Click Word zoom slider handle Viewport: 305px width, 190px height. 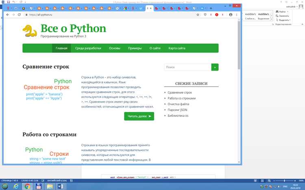(x=284, y=181)
